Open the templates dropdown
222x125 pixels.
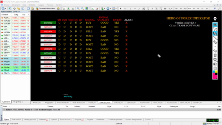click(x=114, y=9)
